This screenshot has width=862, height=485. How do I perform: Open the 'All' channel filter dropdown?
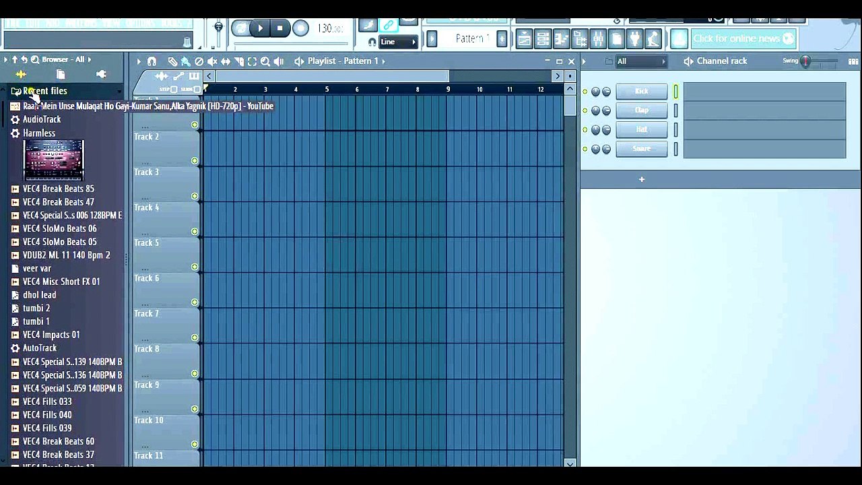(642, 61)
